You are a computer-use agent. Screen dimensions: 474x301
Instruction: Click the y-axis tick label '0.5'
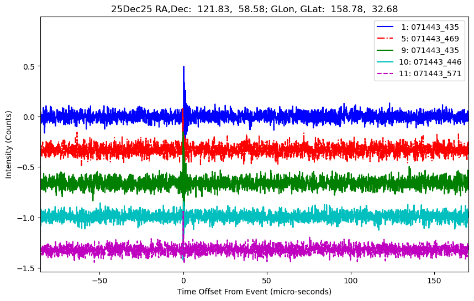click(29, 66)
